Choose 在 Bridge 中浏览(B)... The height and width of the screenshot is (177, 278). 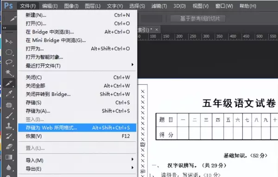pos(77,32)
